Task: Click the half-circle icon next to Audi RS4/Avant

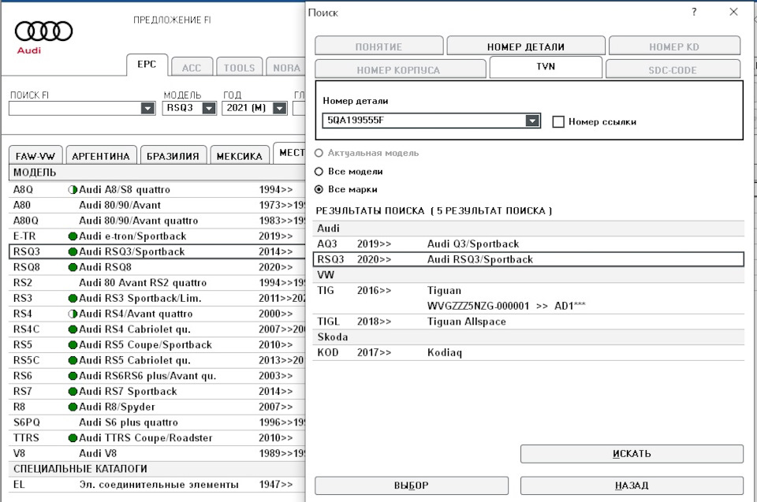Action: pos(73,314)
